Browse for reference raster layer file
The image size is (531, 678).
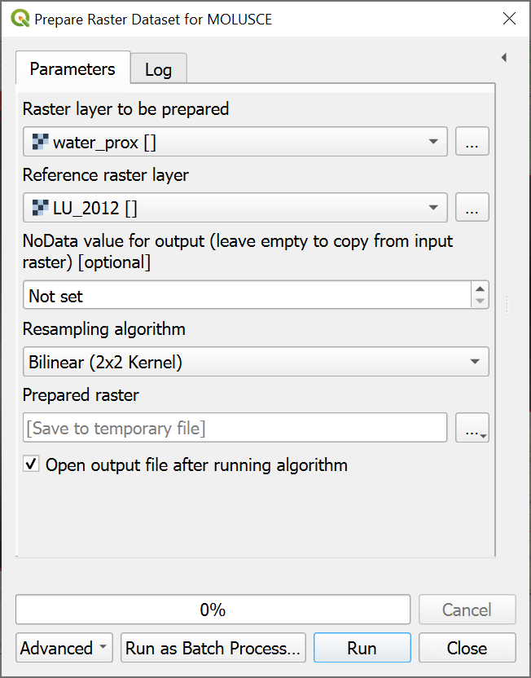(x=472, y=208)
